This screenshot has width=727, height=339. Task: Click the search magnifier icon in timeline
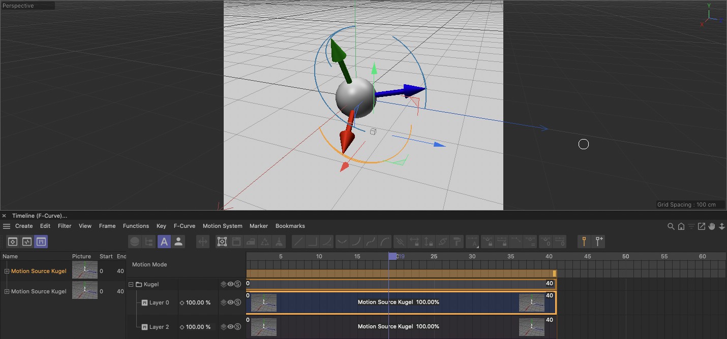point(671,226)
